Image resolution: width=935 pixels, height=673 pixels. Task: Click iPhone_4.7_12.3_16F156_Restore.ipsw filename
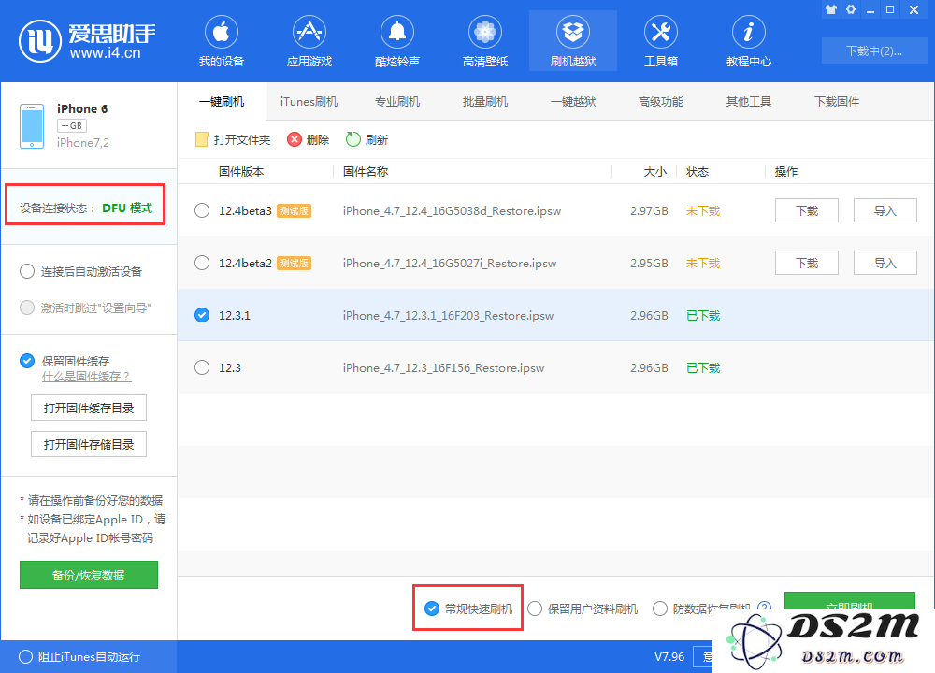pyautogui.click(x=443, y=367)
